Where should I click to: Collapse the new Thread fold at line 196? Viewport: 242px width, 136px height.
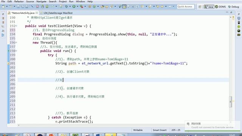16,43
